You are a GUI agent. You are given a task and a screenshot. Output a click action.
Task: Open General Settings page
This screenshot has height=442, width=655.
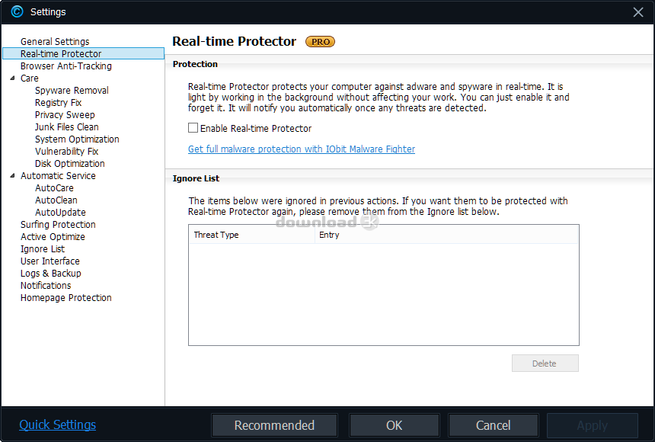point(55,41)
